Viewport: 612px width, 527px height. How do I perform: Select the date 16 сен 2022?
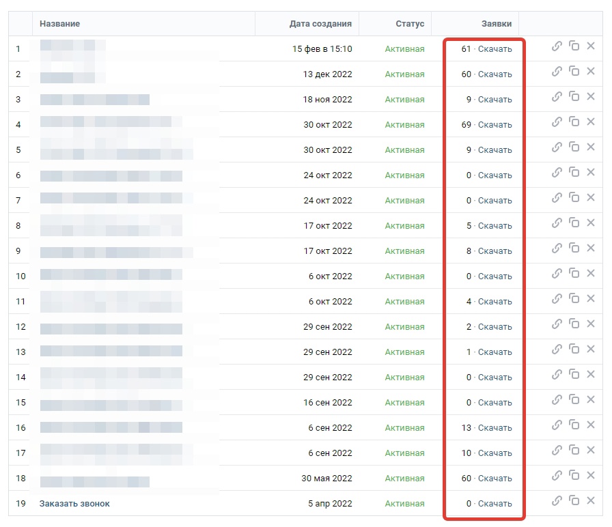328,403
